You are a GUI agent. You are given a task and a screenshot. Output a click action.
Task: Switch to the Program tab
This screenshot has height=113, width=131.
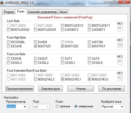point(9,12)
